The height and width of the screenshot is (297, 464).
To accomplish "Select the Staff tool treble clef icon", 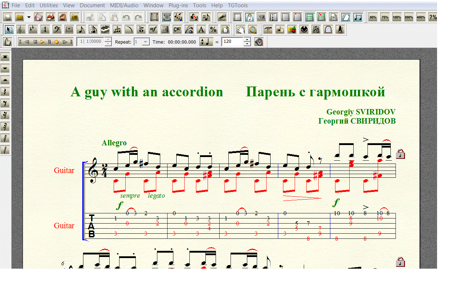I will pos(21,29).
